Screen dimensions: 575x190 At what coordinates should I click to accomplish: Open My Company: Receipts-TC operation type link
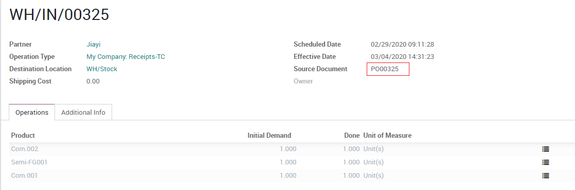point(126,57)
